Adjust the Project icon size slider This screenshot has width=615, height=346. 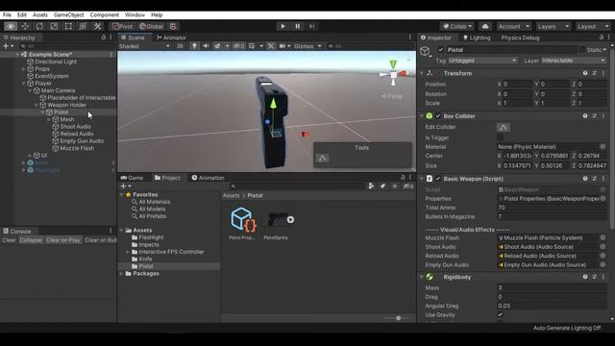398,318
